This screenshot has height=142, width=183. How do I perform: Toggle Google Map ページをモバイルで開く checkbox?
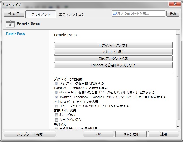pyautogui.click(x=56, y=92)
